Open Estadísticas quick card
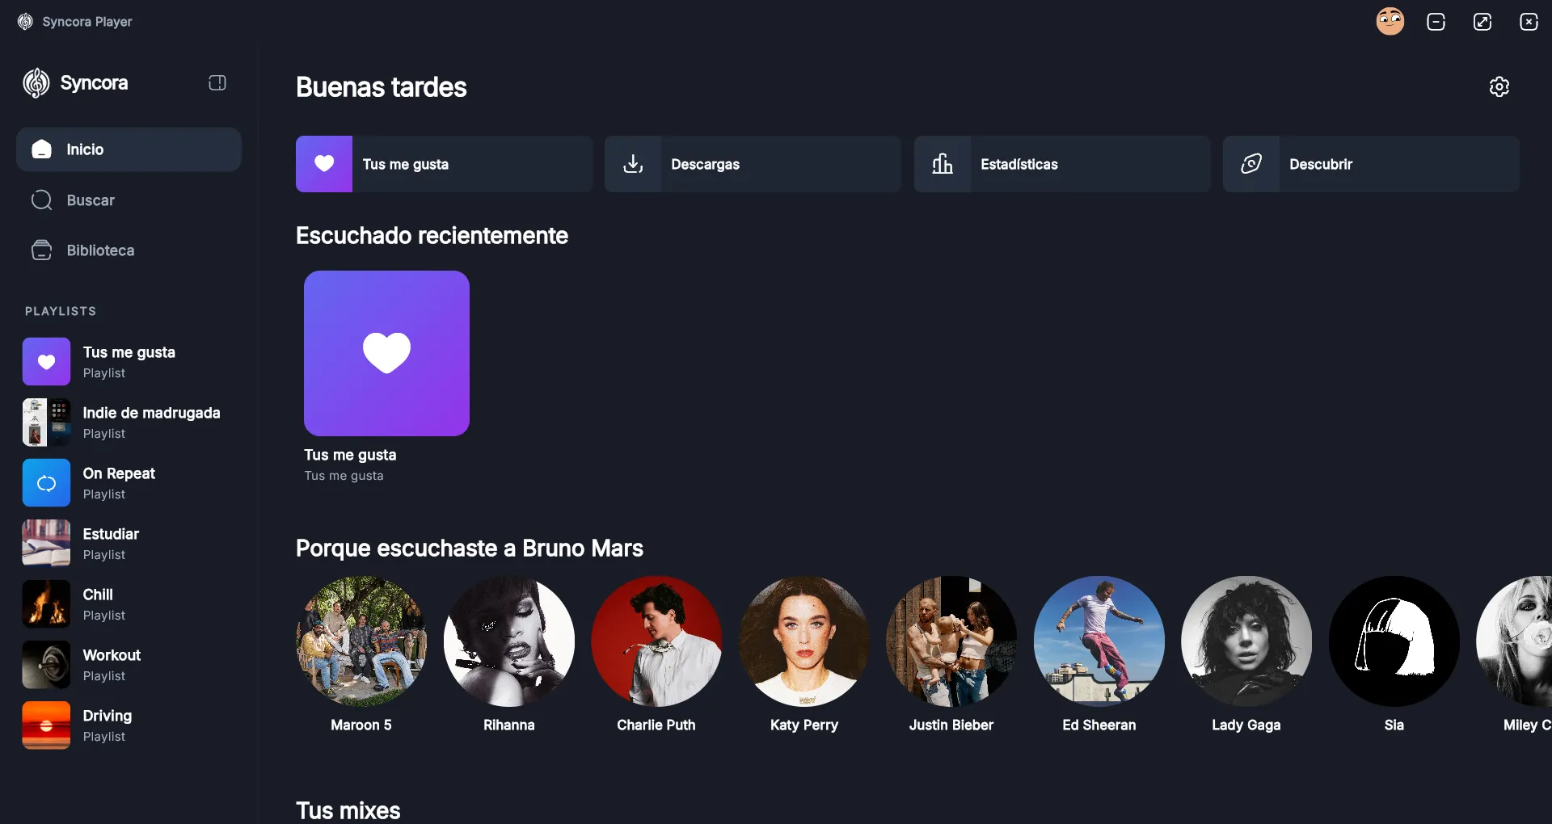1552x824 pixels. point(1062,164)
